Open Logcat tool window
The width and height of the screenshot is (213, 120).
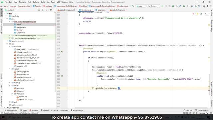point(55,110)
